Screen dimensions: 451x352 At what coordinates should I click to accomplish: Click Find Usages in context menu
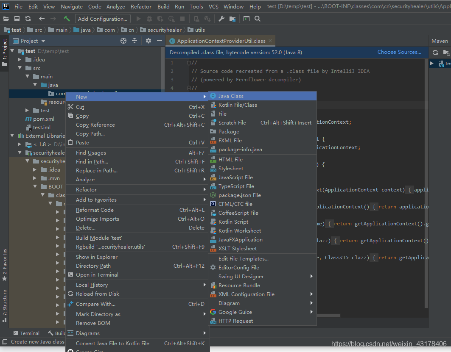click(137, 153)
